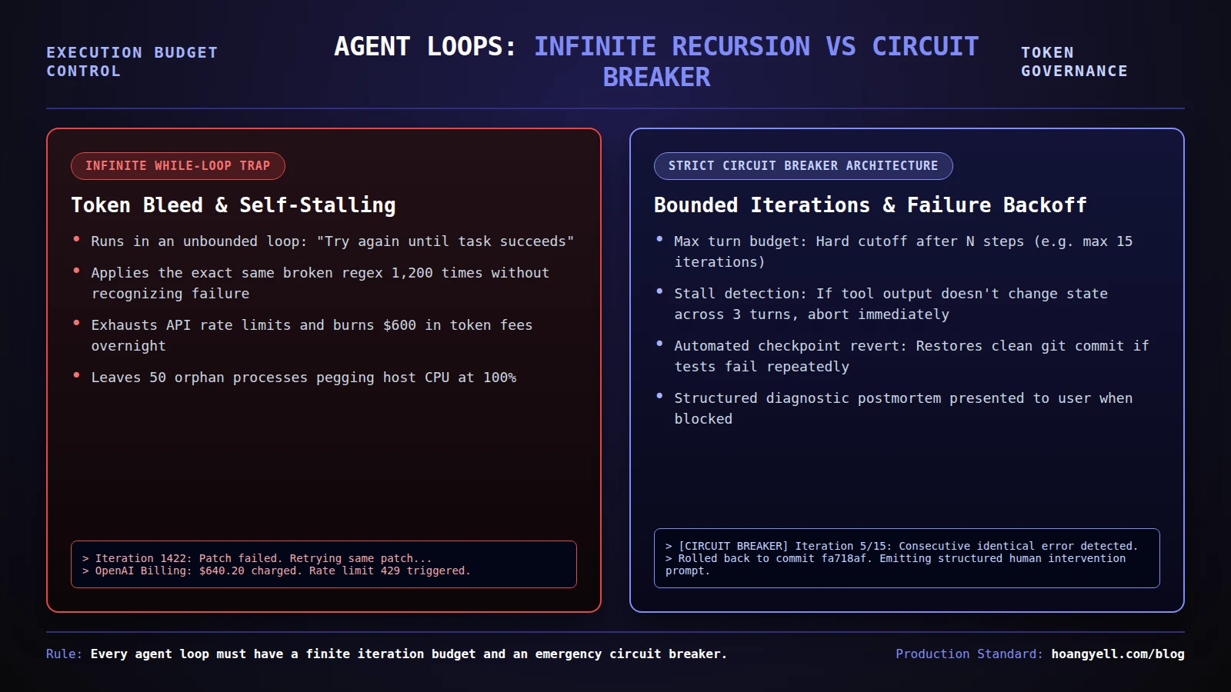Open the hoangyell.com/blog link
1231x692 pixels.
1118,654
